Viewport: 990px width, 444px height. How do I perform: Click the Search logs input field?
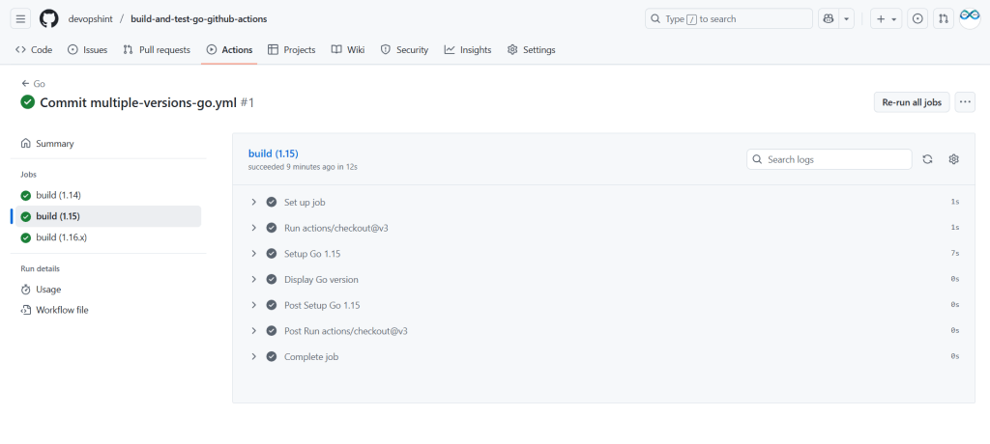click(829, 159)
